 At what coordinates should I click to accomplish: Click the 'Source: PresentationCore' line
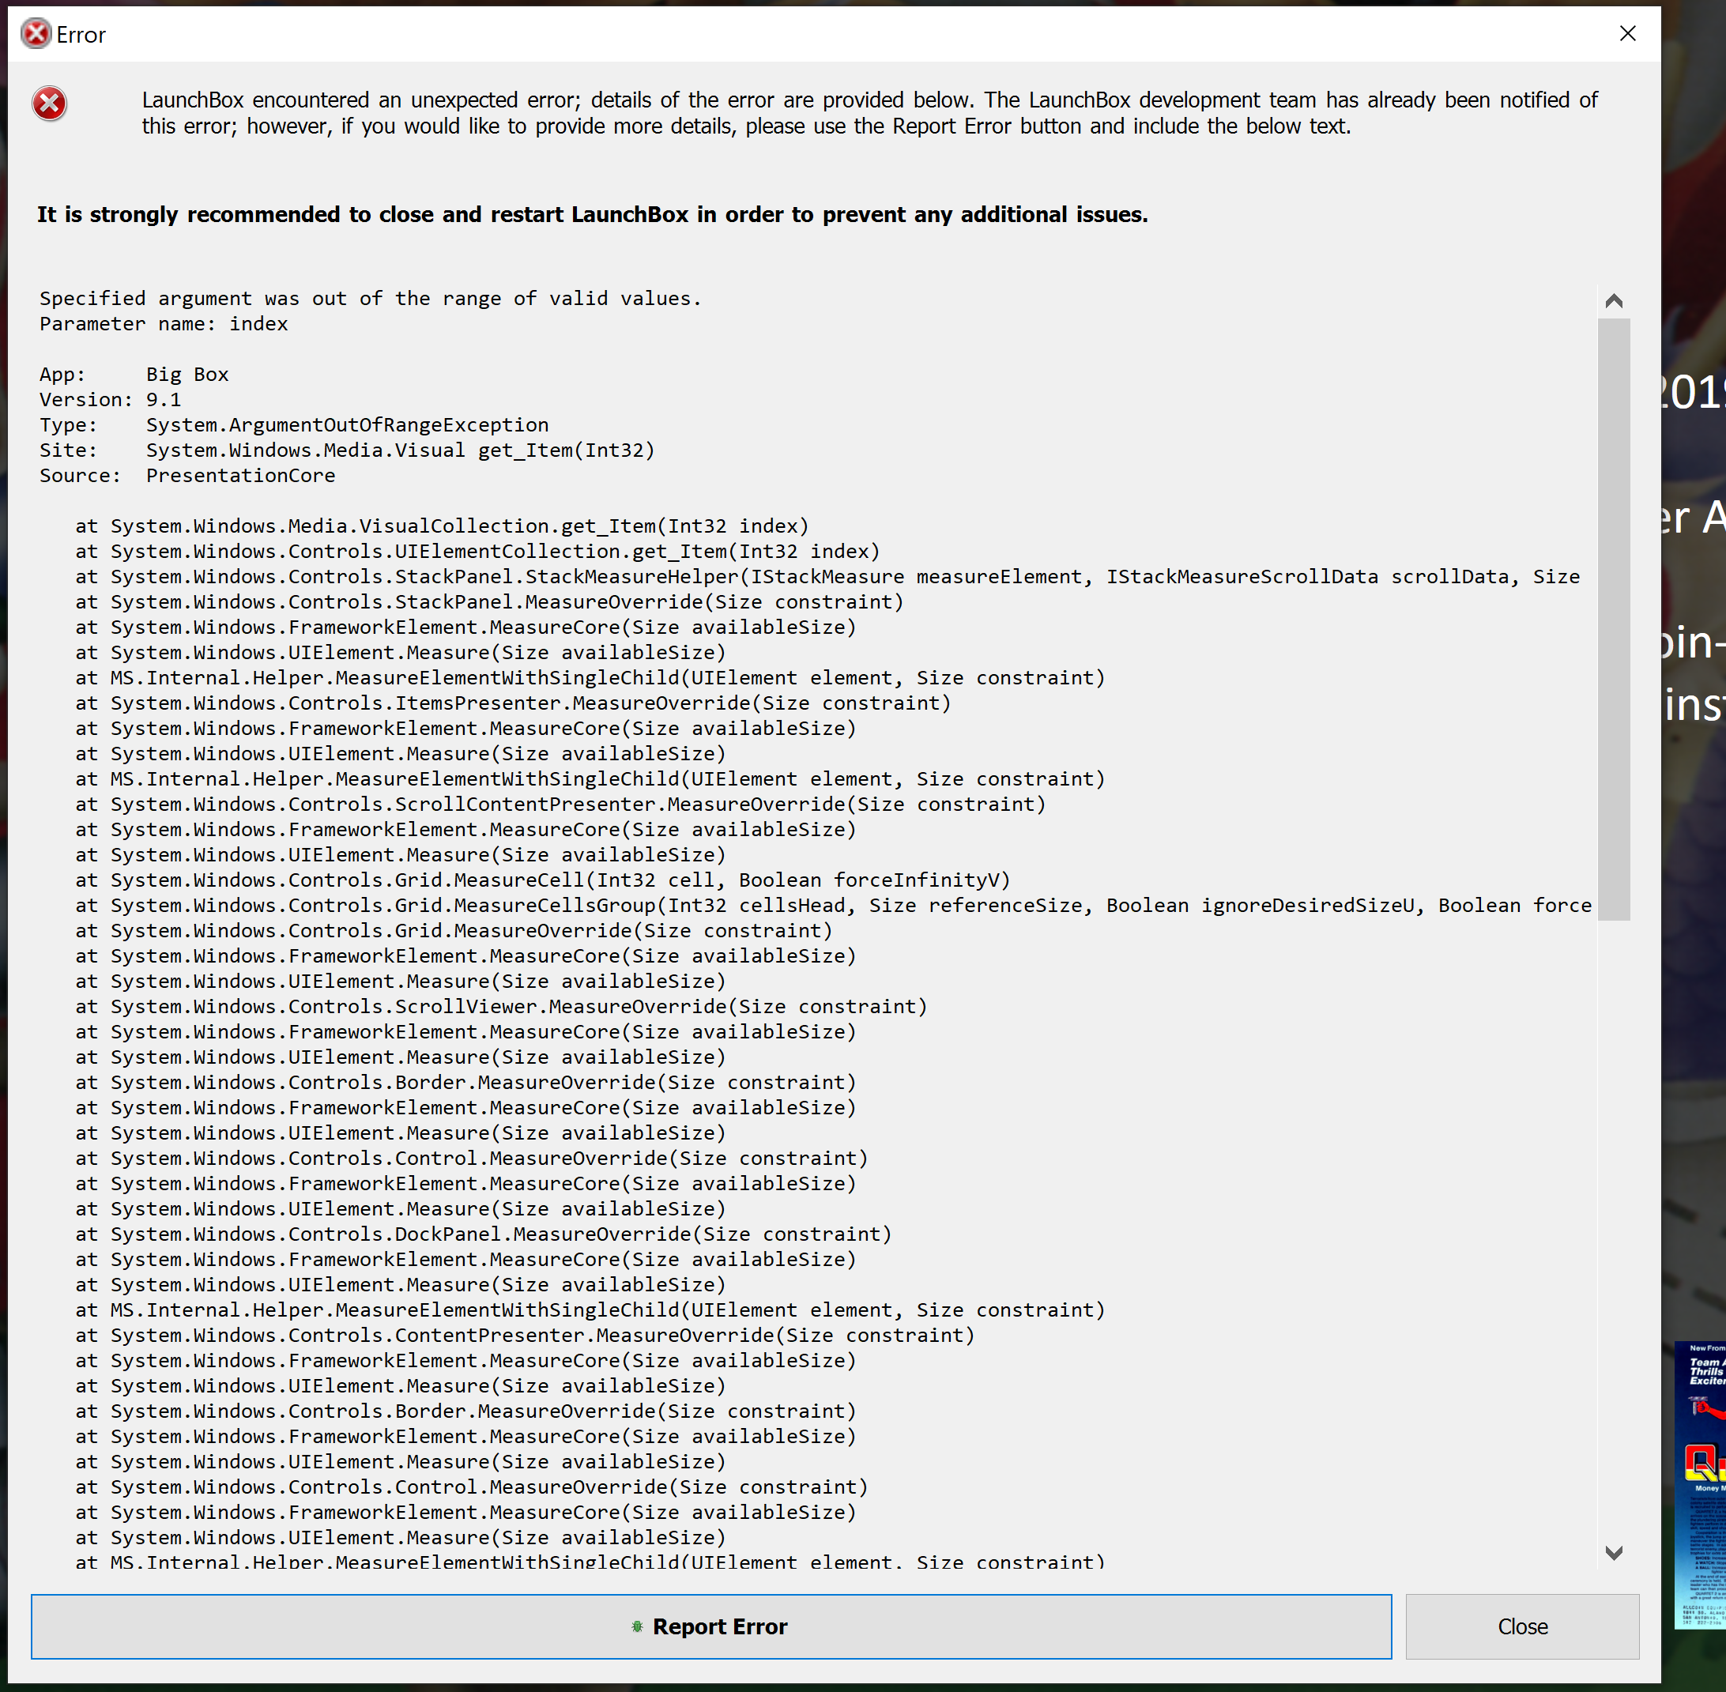click(x=187, y=476)
